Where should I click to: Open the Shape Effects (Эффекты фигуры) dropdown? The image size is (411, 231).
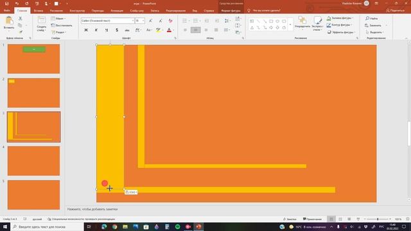(x=341, y=32)
